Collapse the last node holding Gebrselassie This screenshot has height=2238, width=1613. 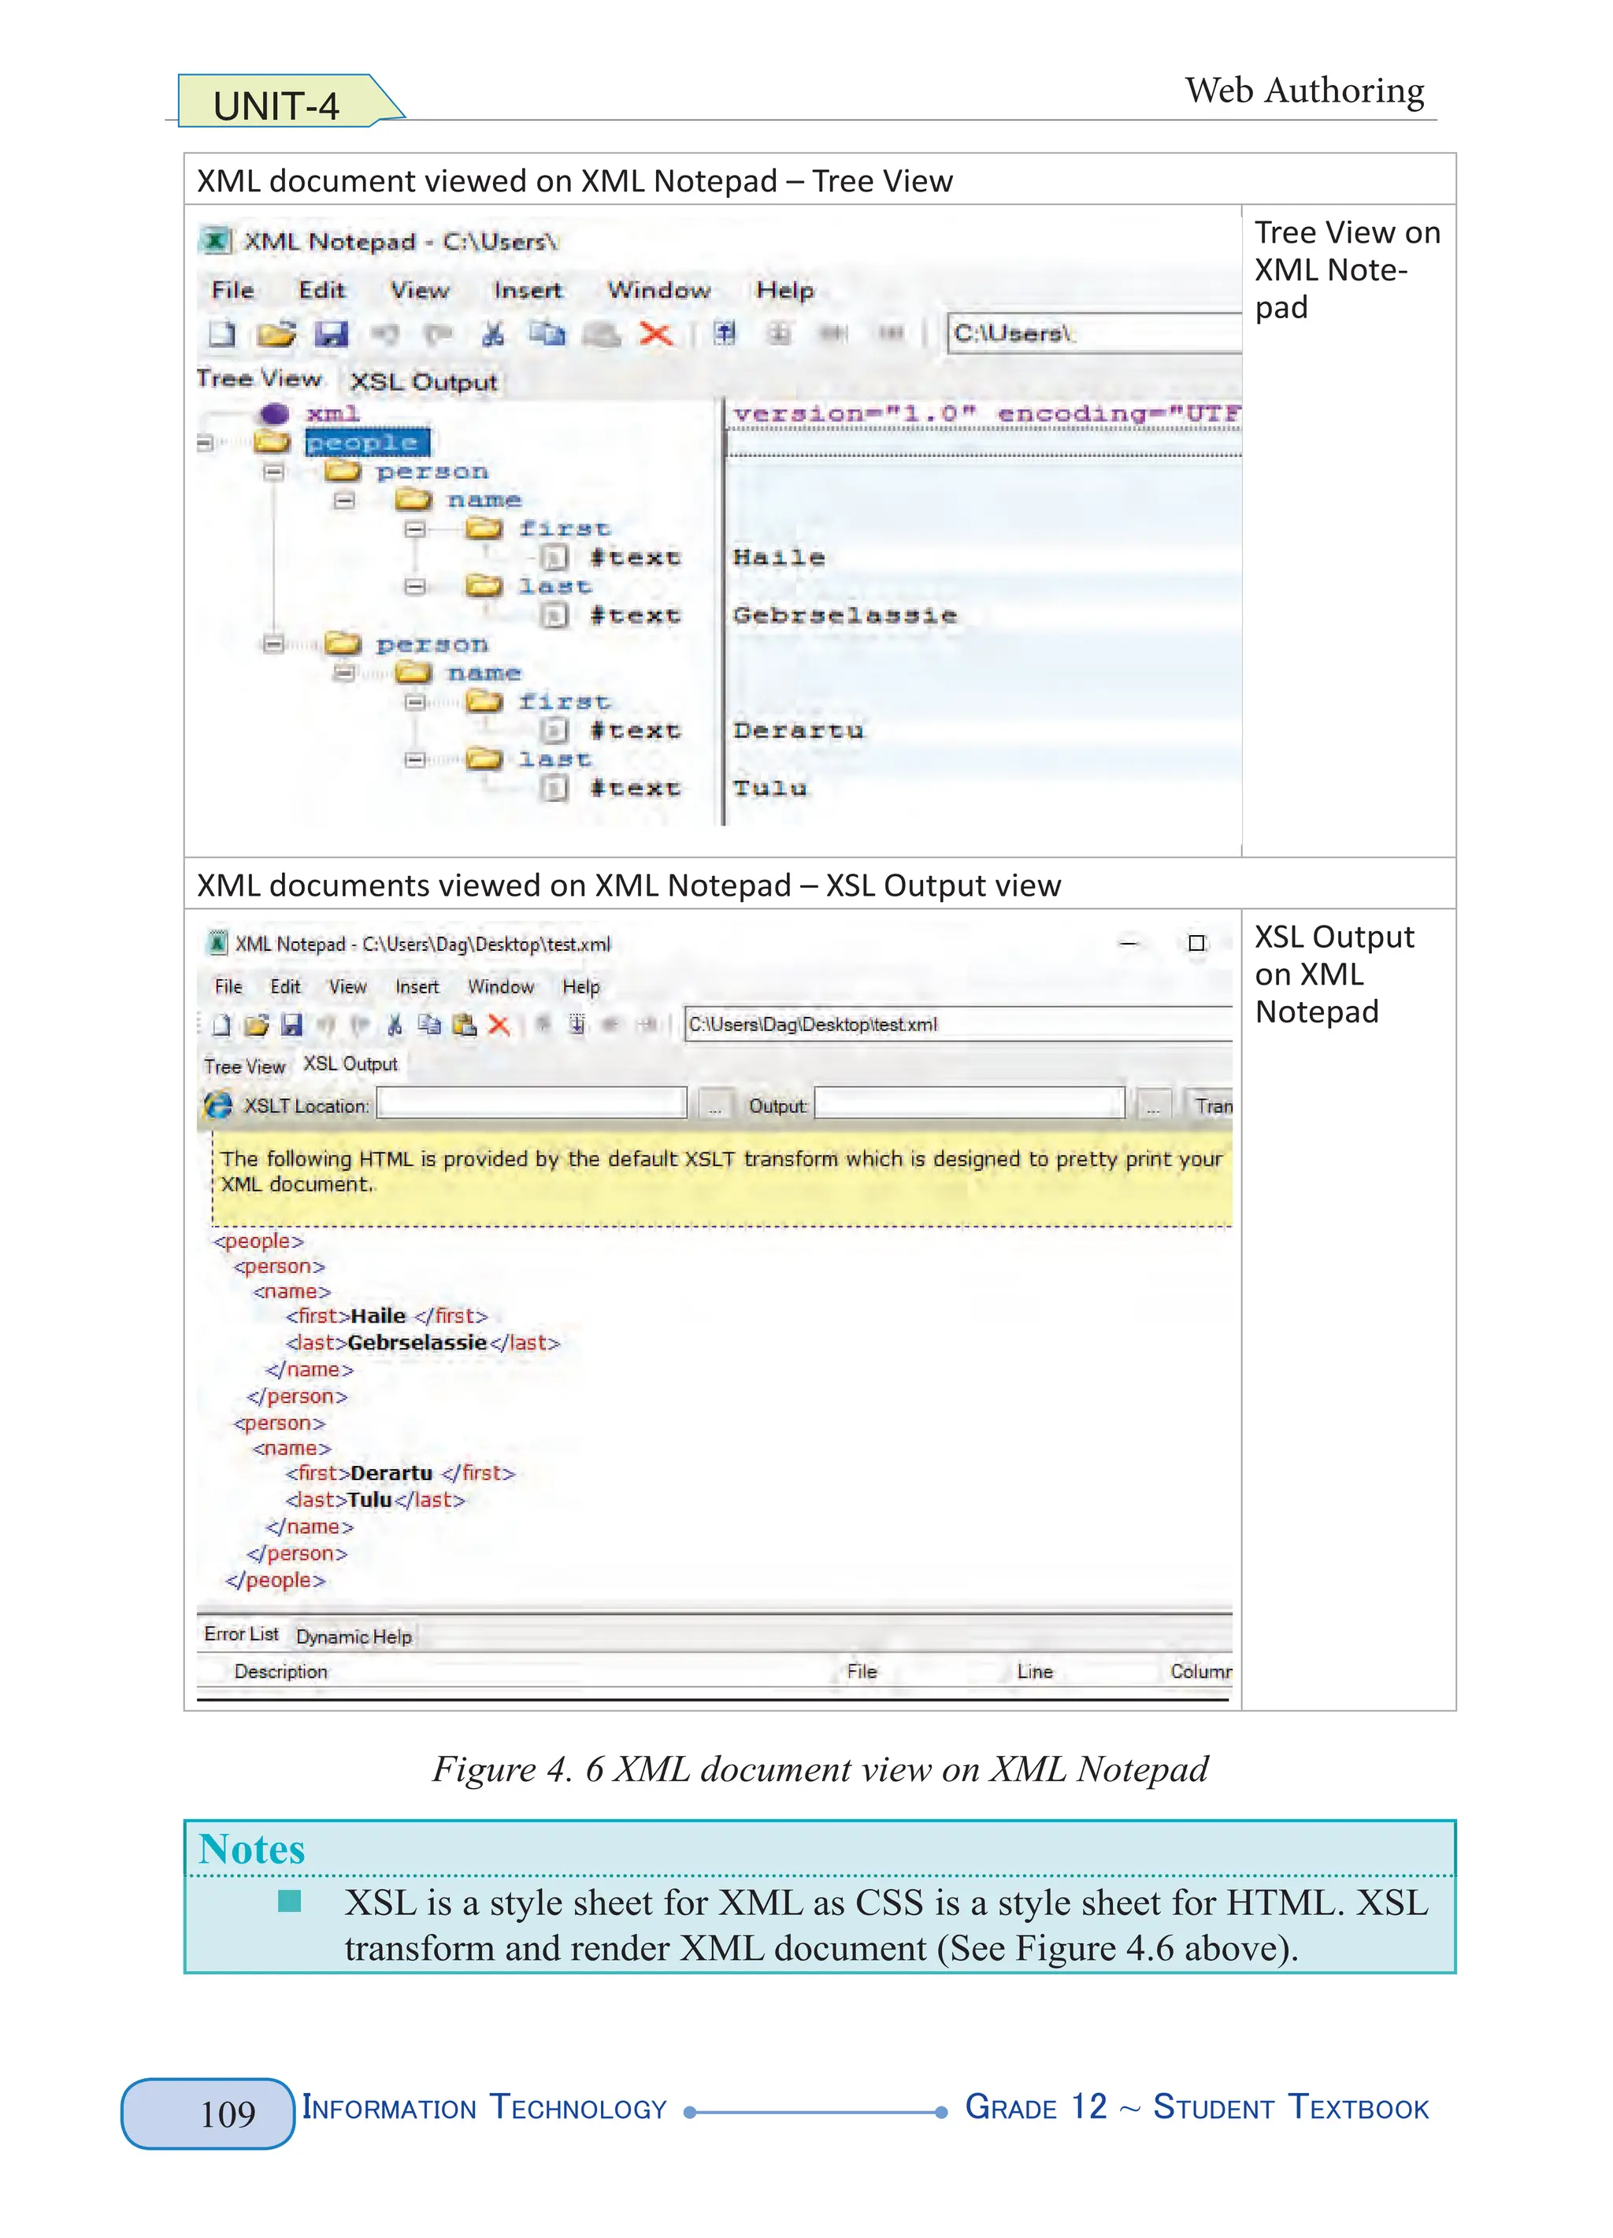(415, 587)
